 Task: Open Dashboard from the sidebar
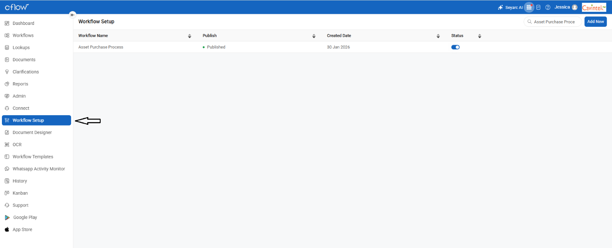(x=23, y=23)
